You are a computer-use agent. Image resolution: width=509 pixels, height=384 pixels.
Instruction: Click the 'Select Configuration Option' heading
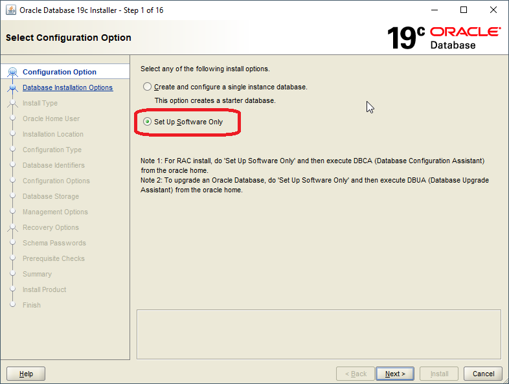[69, 38]
